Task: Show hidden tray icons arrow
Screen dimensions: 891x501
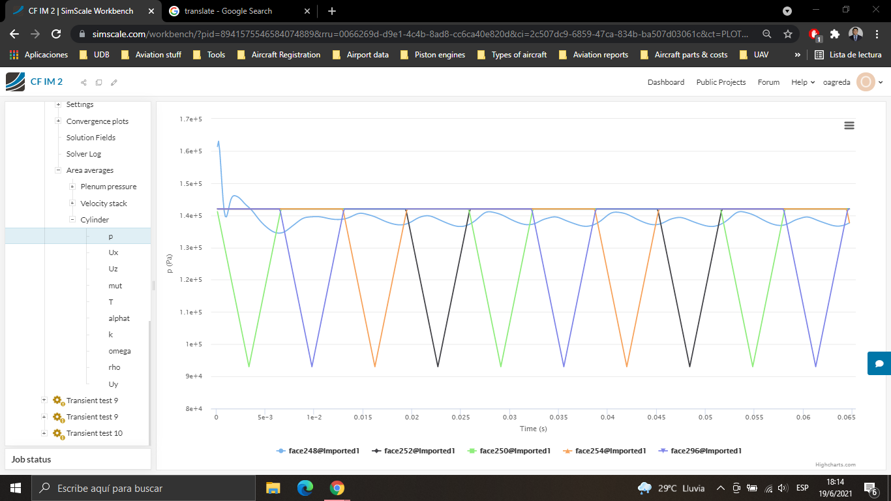Action: [720, 488]
